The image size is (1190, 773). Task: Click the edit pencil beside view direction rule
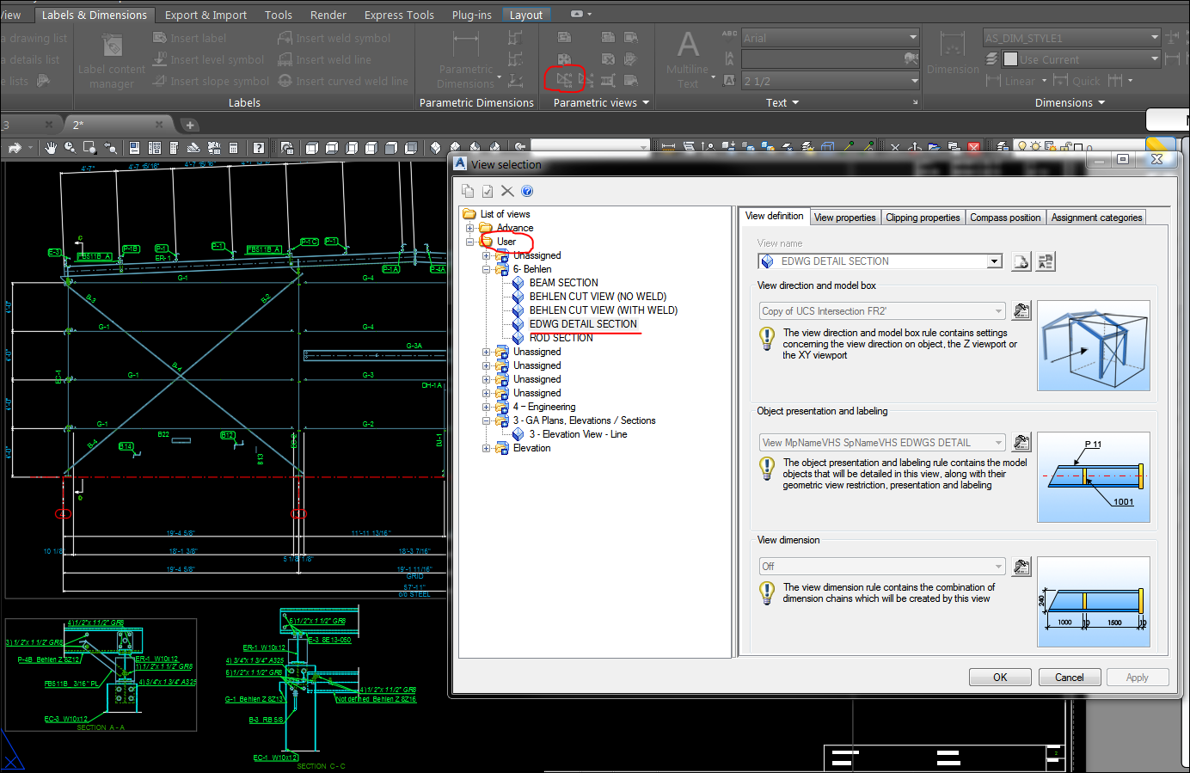click(x=1021, y=310)
